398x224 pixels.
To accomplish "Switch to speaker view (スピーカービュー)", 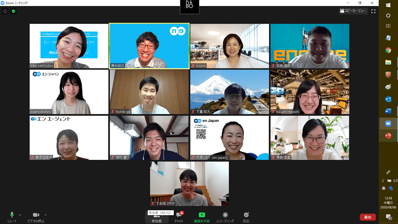I will [x=353, y=11].
